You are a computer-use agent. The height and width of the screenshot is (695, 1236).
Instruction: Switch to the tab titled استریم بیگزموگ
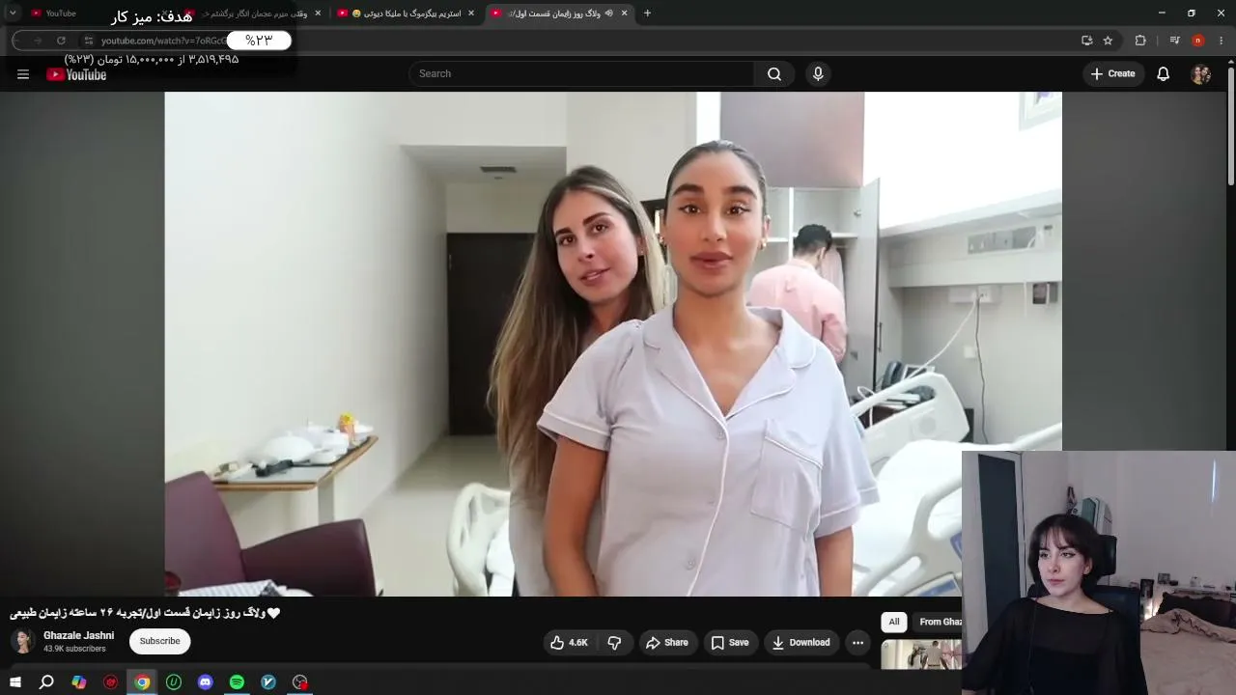click(x=406, y=14)
